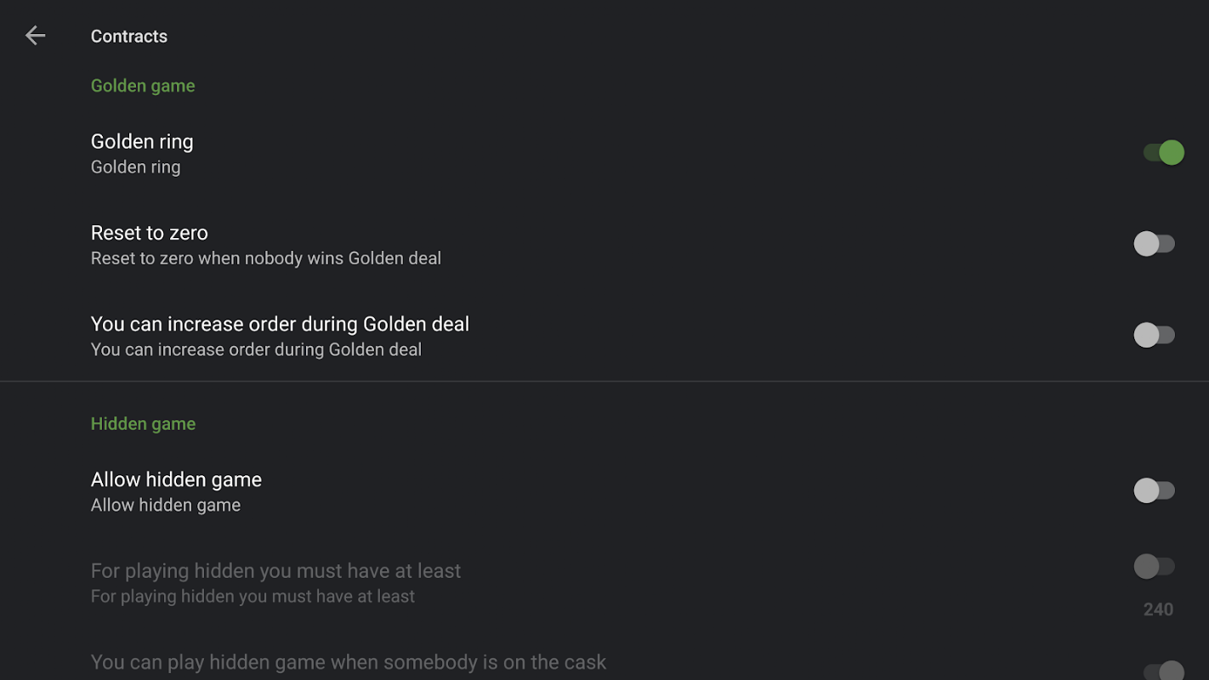Click the 'somebody is on the cask' title
The height and width of the screenshot is (680, 1209).
(349, 662)
